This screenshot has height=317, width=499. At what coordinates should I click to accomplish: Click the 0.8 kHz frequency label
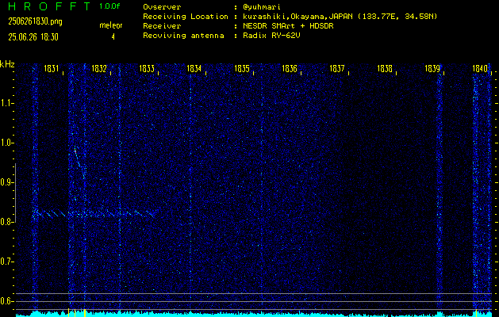coord(6,222)
